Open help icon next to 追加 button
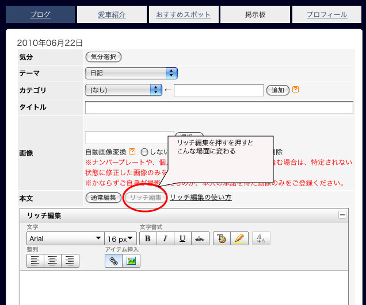The image size is (366, 305). 296,90
